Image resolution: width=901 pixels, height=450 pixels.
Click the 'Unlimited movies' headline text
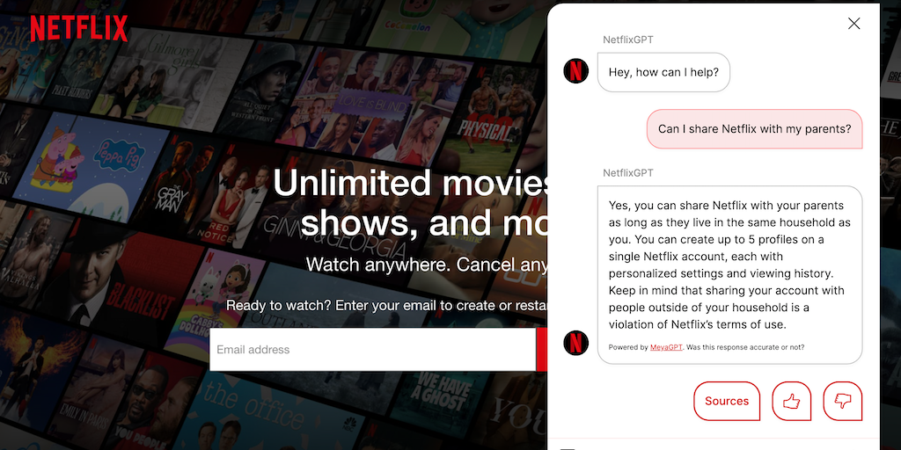410,183
